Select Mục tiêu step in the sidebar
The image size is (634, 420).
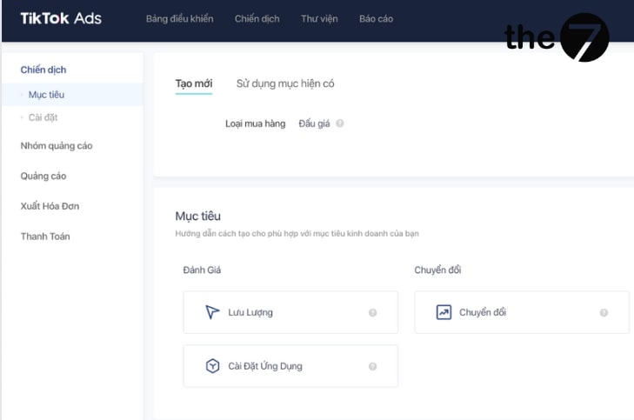pos(73,95)
